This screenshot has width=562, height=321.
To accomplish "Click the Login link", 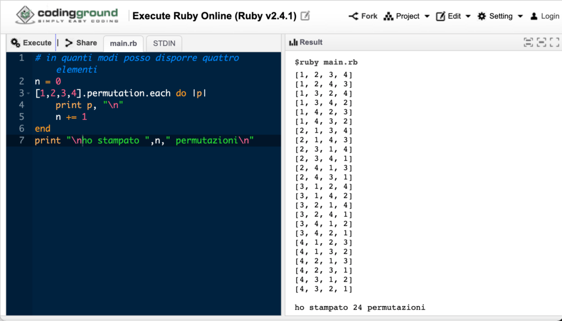I will pos(550,16).
